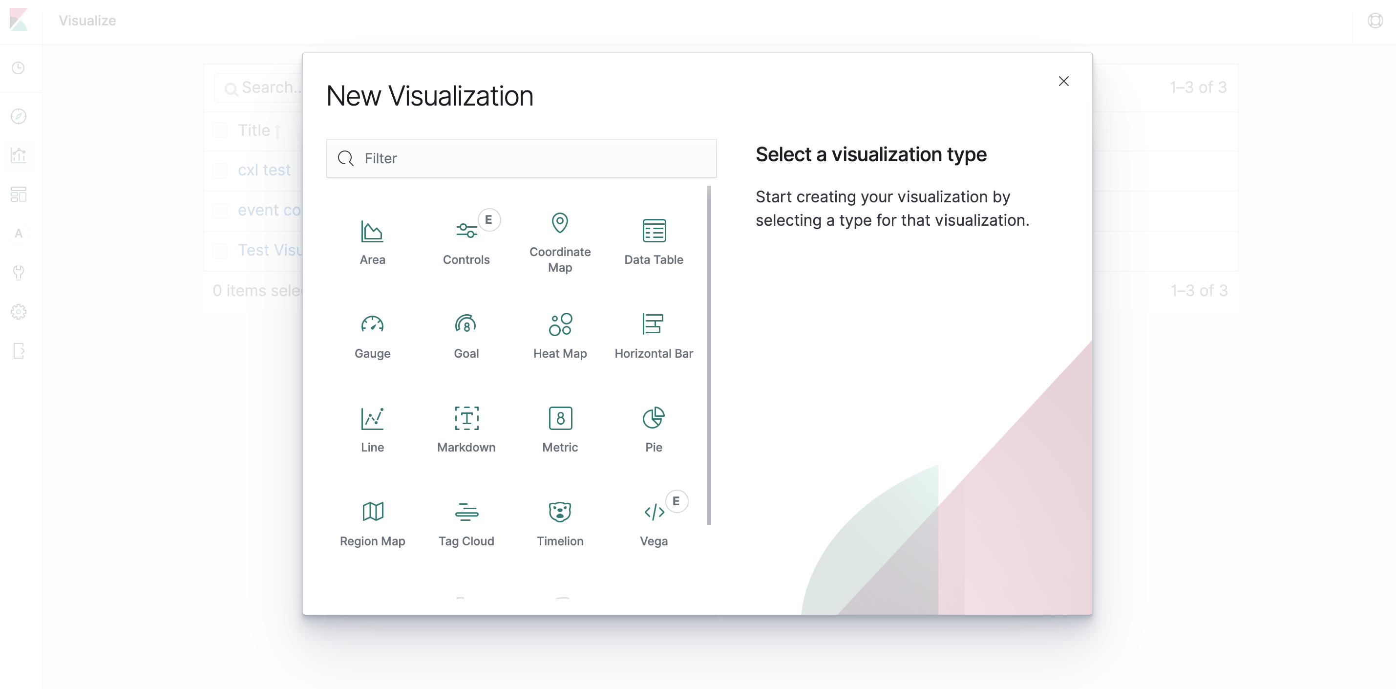The width and height of the screenshot is (1396, 689).
Task: Click the Visualize breadcrumb title
Action: pos(87,21)
